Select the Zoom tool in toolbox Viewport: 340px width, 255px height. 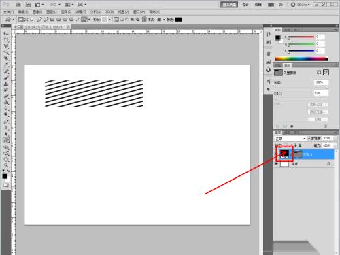pos(6,165)
